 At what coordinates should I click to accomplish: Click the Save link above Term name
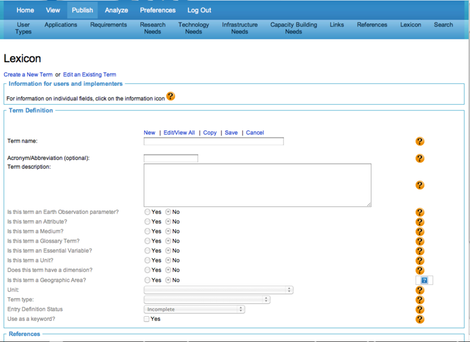coord(231,133)
